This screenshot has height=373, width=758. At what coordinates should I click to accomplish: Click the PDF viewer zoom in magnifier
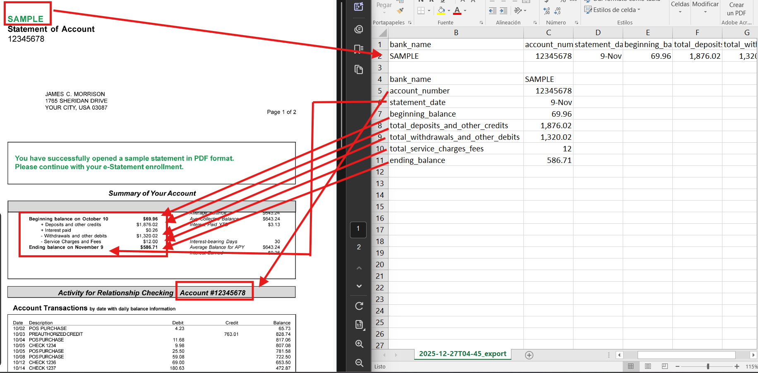359,344
